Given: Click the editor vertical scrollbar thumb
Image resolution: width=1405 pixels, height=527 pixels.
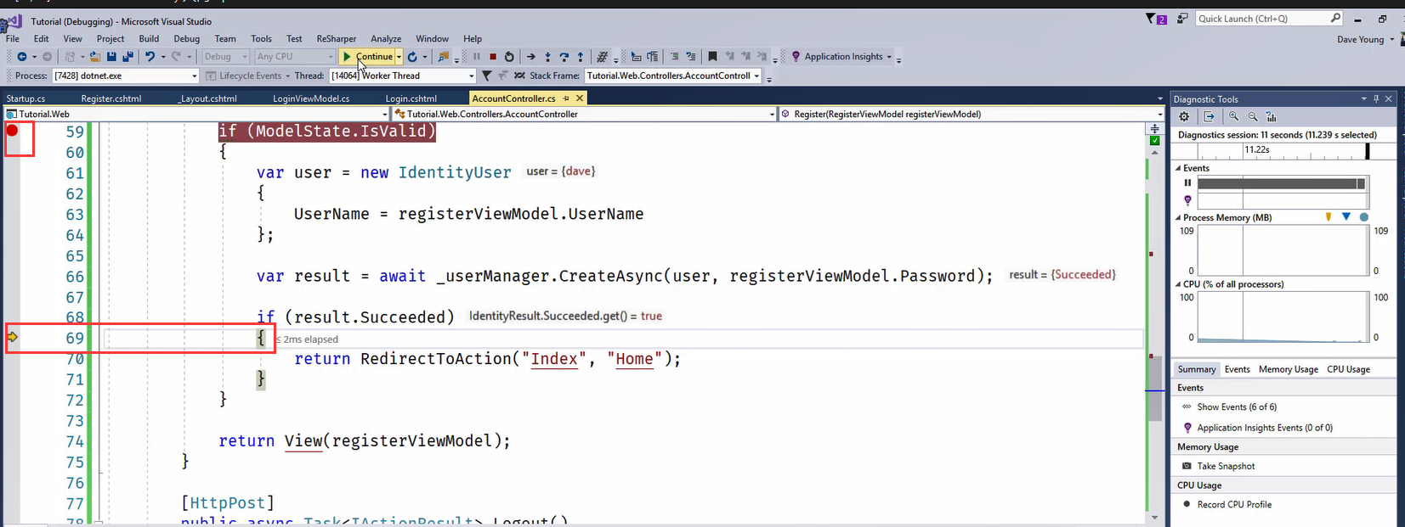Looking at the screenshot, I should pyautogui.click(x=1154, y=389).
